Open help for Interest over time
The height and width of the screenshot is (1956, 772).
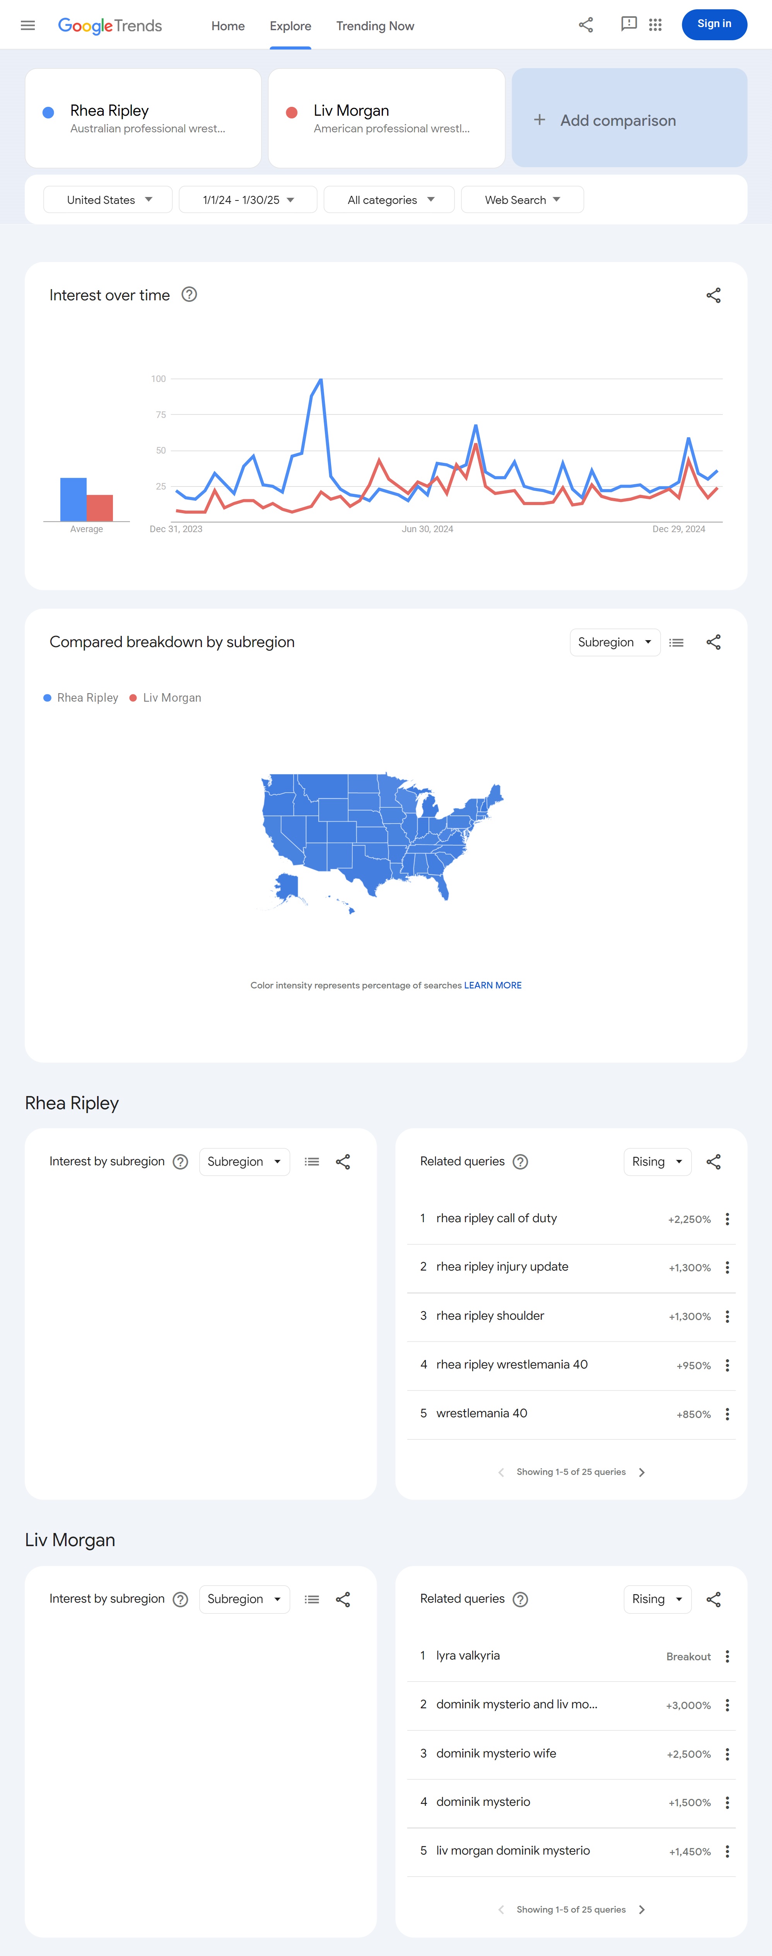[x=189, y=295]
